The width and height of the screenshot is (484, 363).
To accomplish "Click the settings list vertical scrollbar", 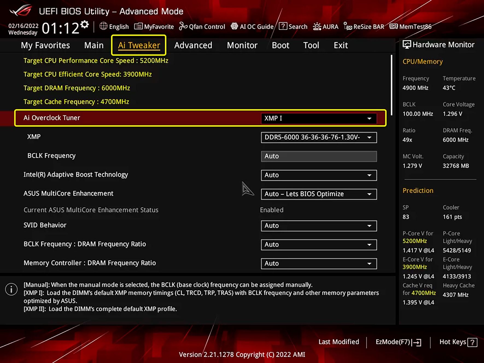I will tap(391, 85).
